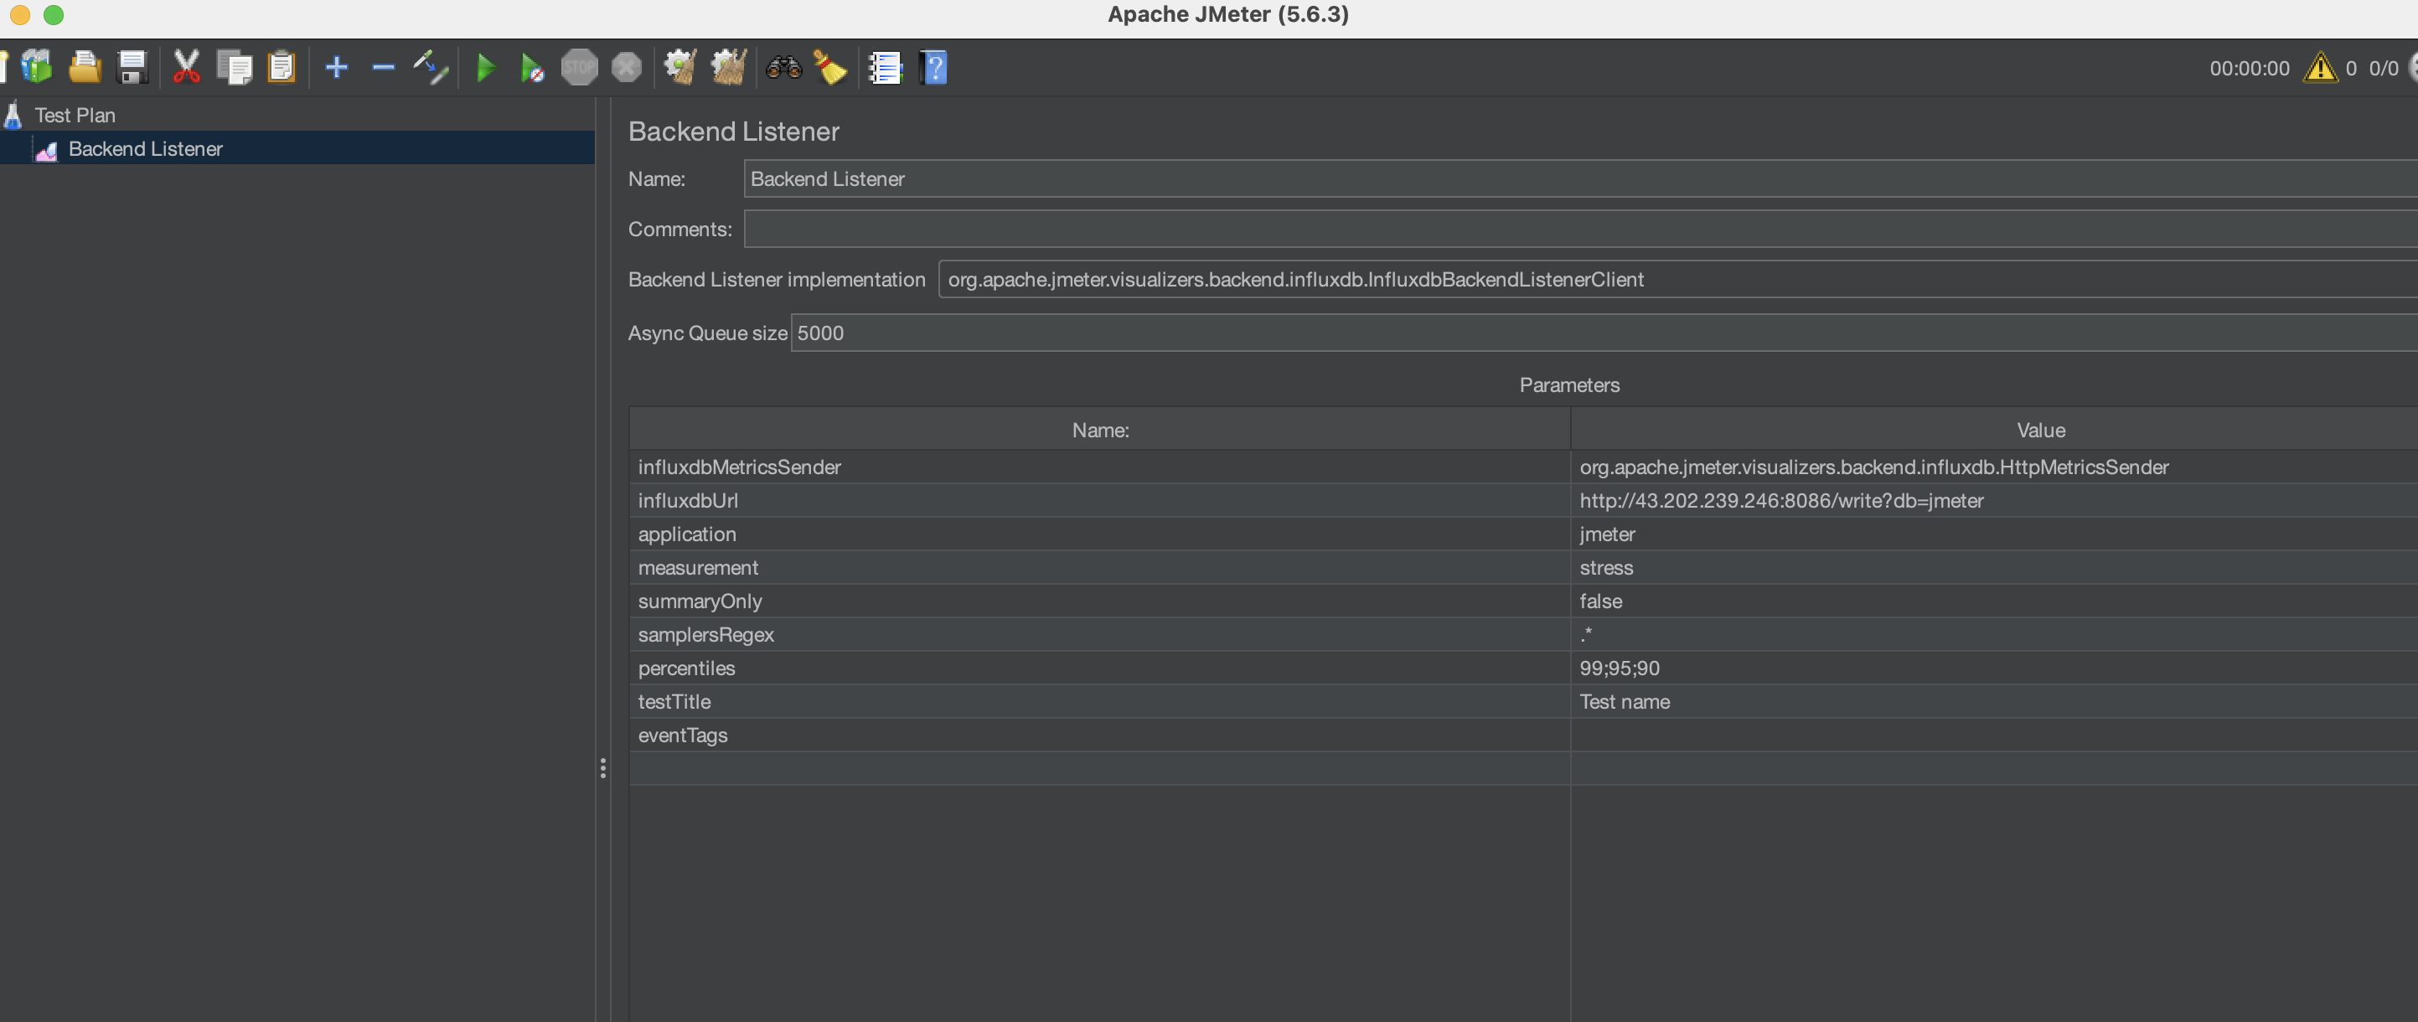2418x1022 pixels.
Task: Open Search with binoculars icon
Action: (783, 68)
